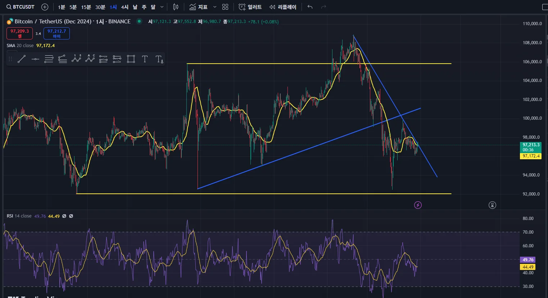Switch to the 5분 timeframe

pos(73,7)
